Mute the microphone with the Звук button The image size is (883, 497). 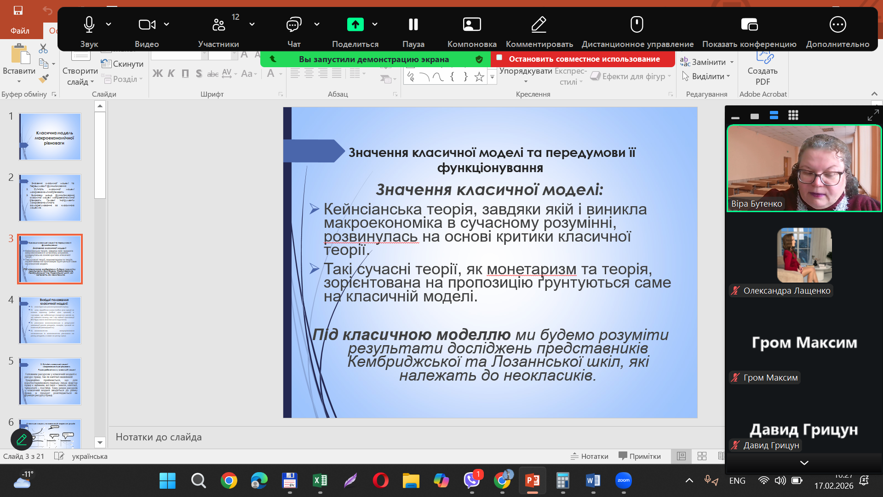[89, 24]
